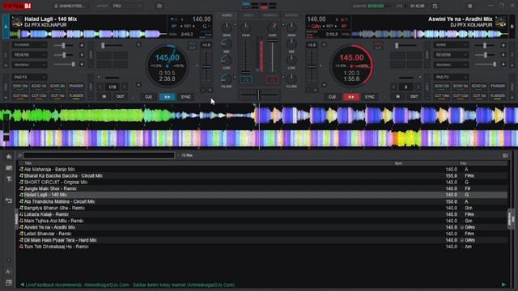Open the right deck first effect dropdown
Screen dimensions: 518x291
(x=451, y=45)
